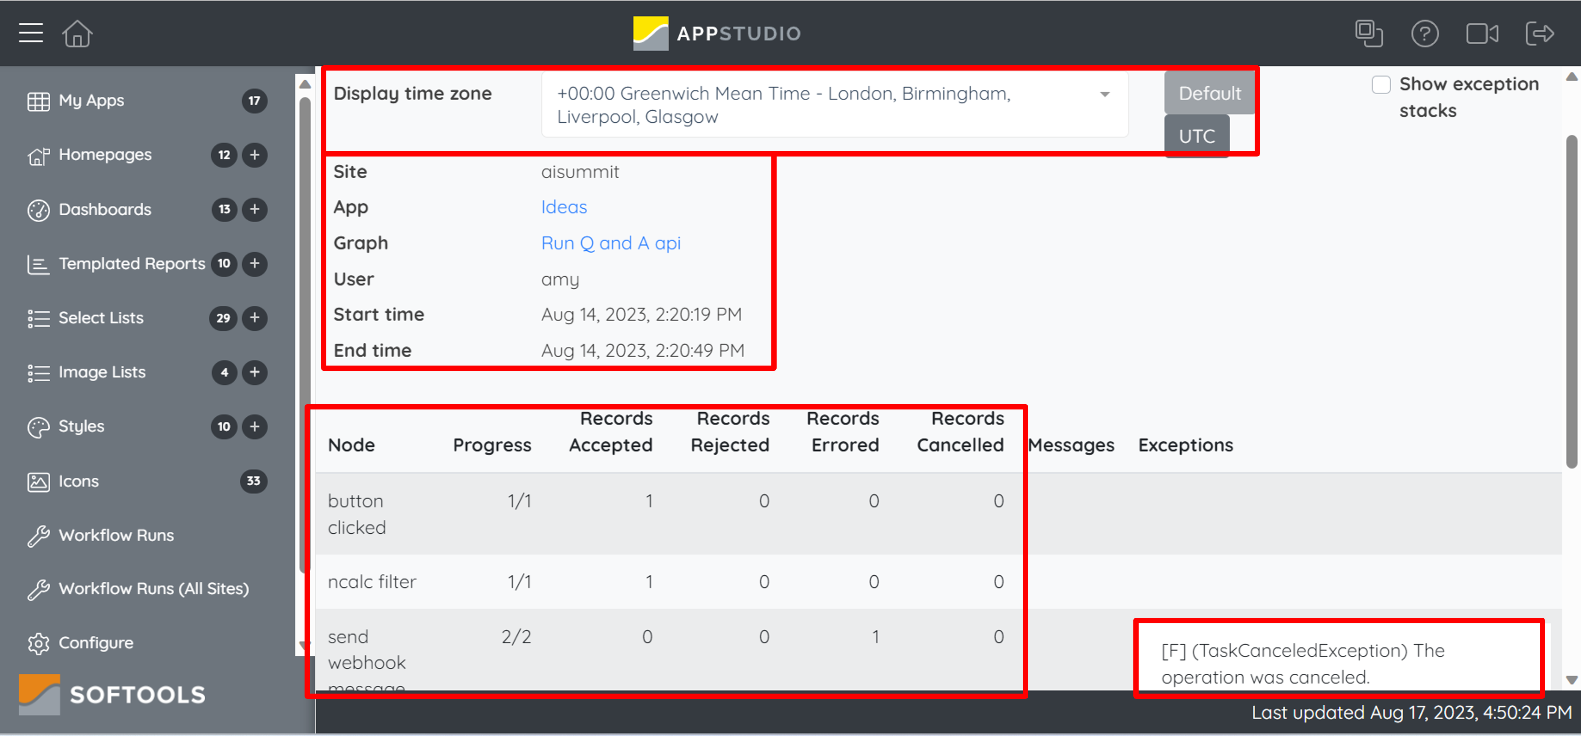This screenshot has height=736, width=1581.
Task: Click the Dashboards gauge icon
Action: click(x=38, y=210)
